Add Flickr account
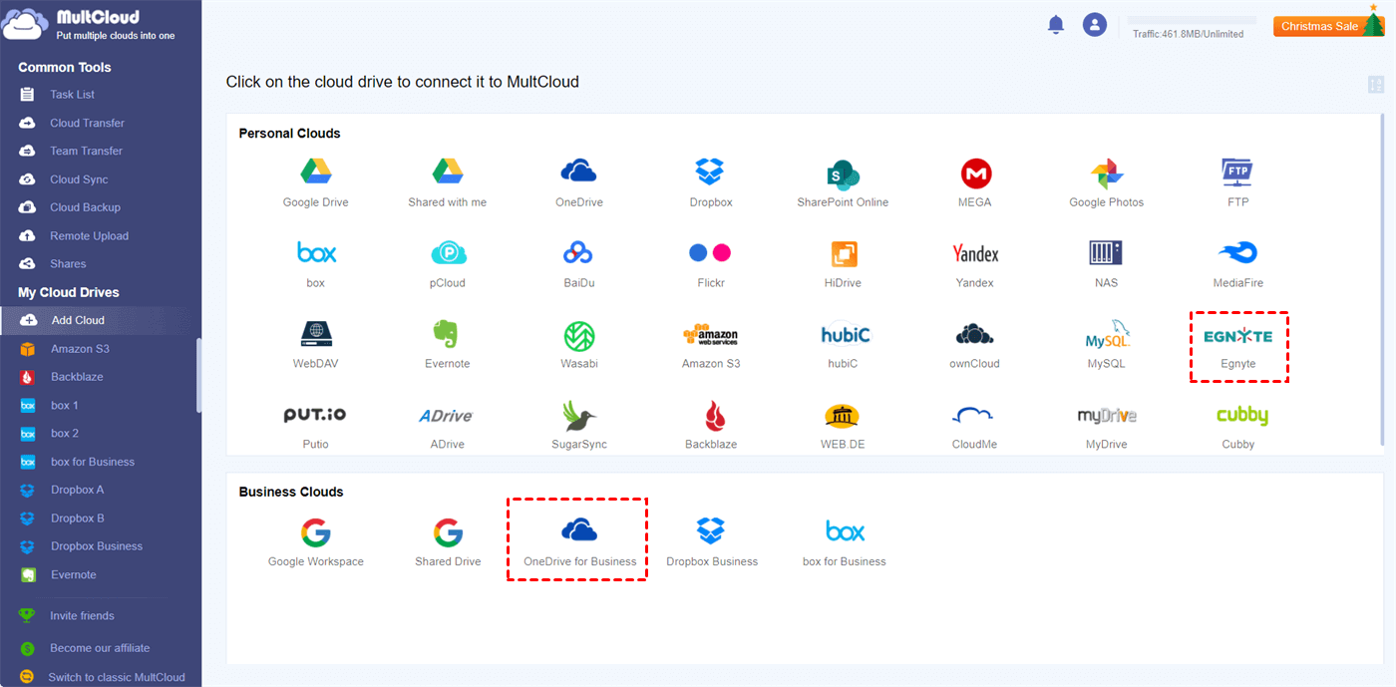Viewport: 1396px width, 687px height. pos(710,263)
